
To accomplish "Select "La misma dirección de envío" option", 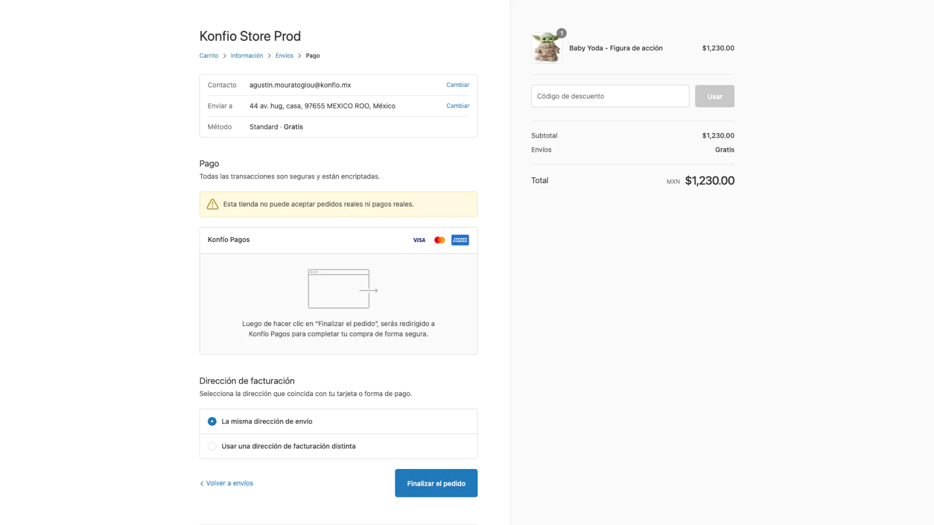I will pyautogui.click(x=212, y=421).
